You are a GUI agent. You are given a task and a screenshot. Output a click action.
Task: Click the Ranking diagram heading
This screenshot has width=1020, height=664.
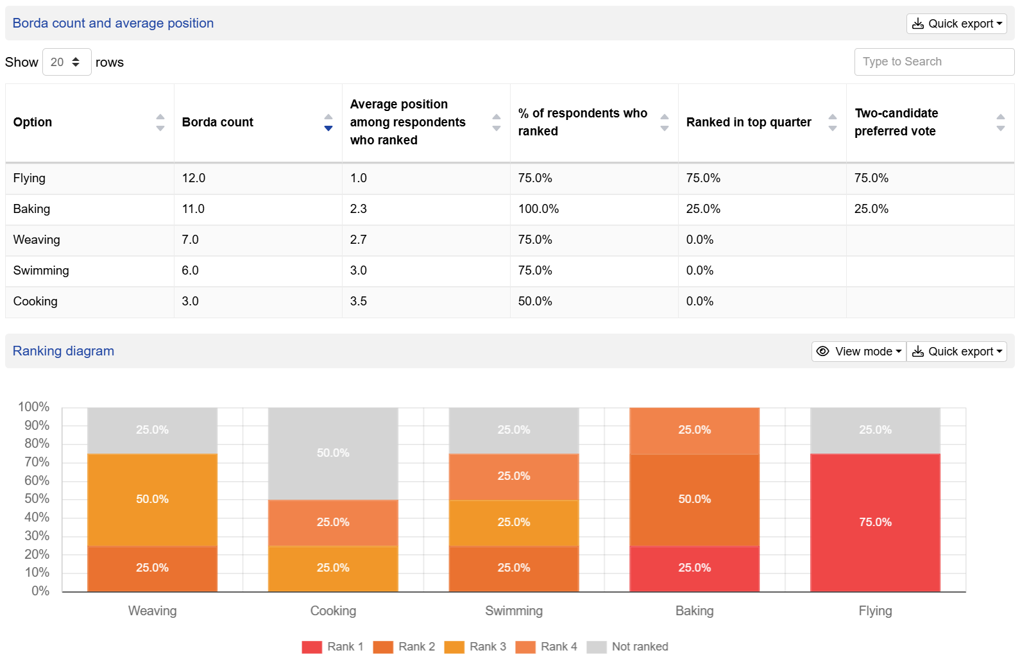(64, 351)
